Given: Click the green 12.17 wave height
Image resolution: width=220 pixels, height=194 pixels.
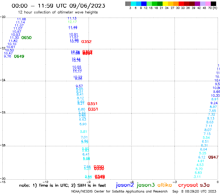Looking at the screenshot, I should 72,22.
